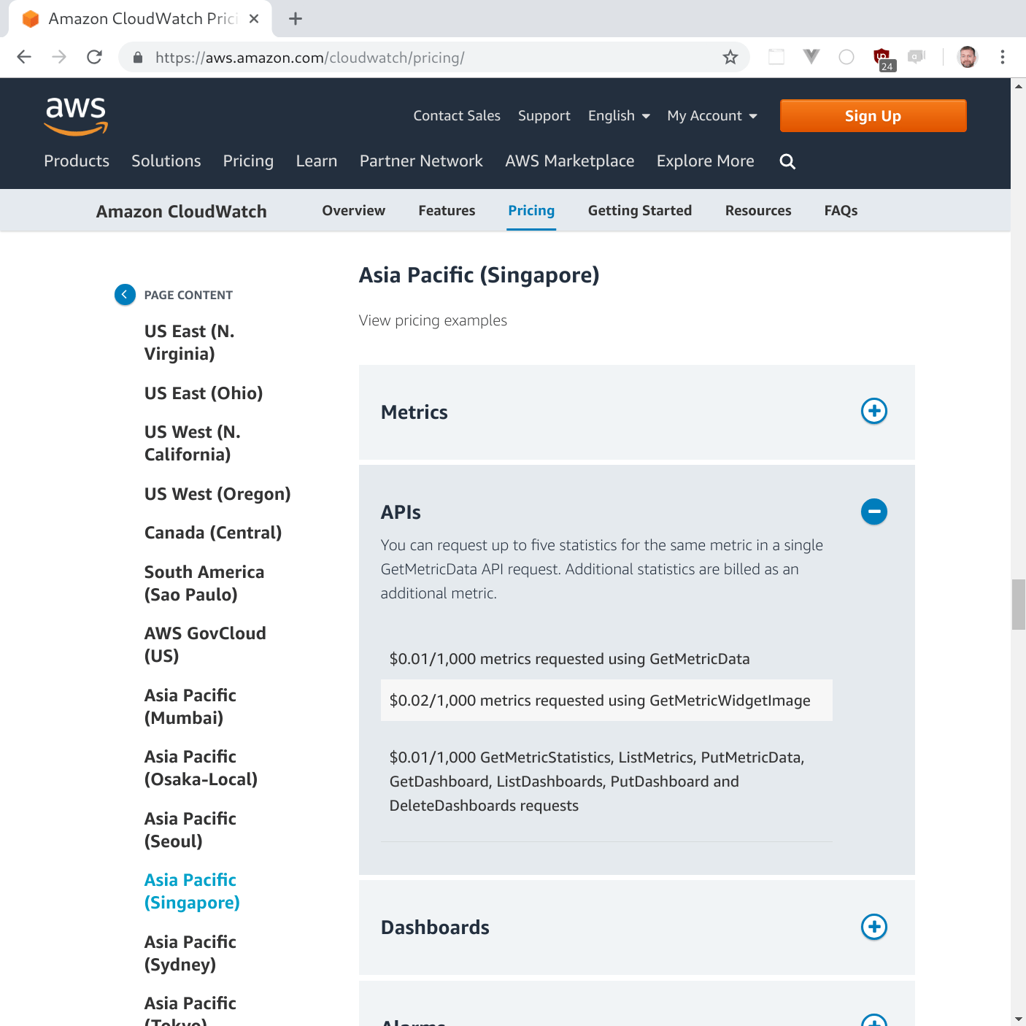Click the uBlock shield extension icon

pos(882,58)
